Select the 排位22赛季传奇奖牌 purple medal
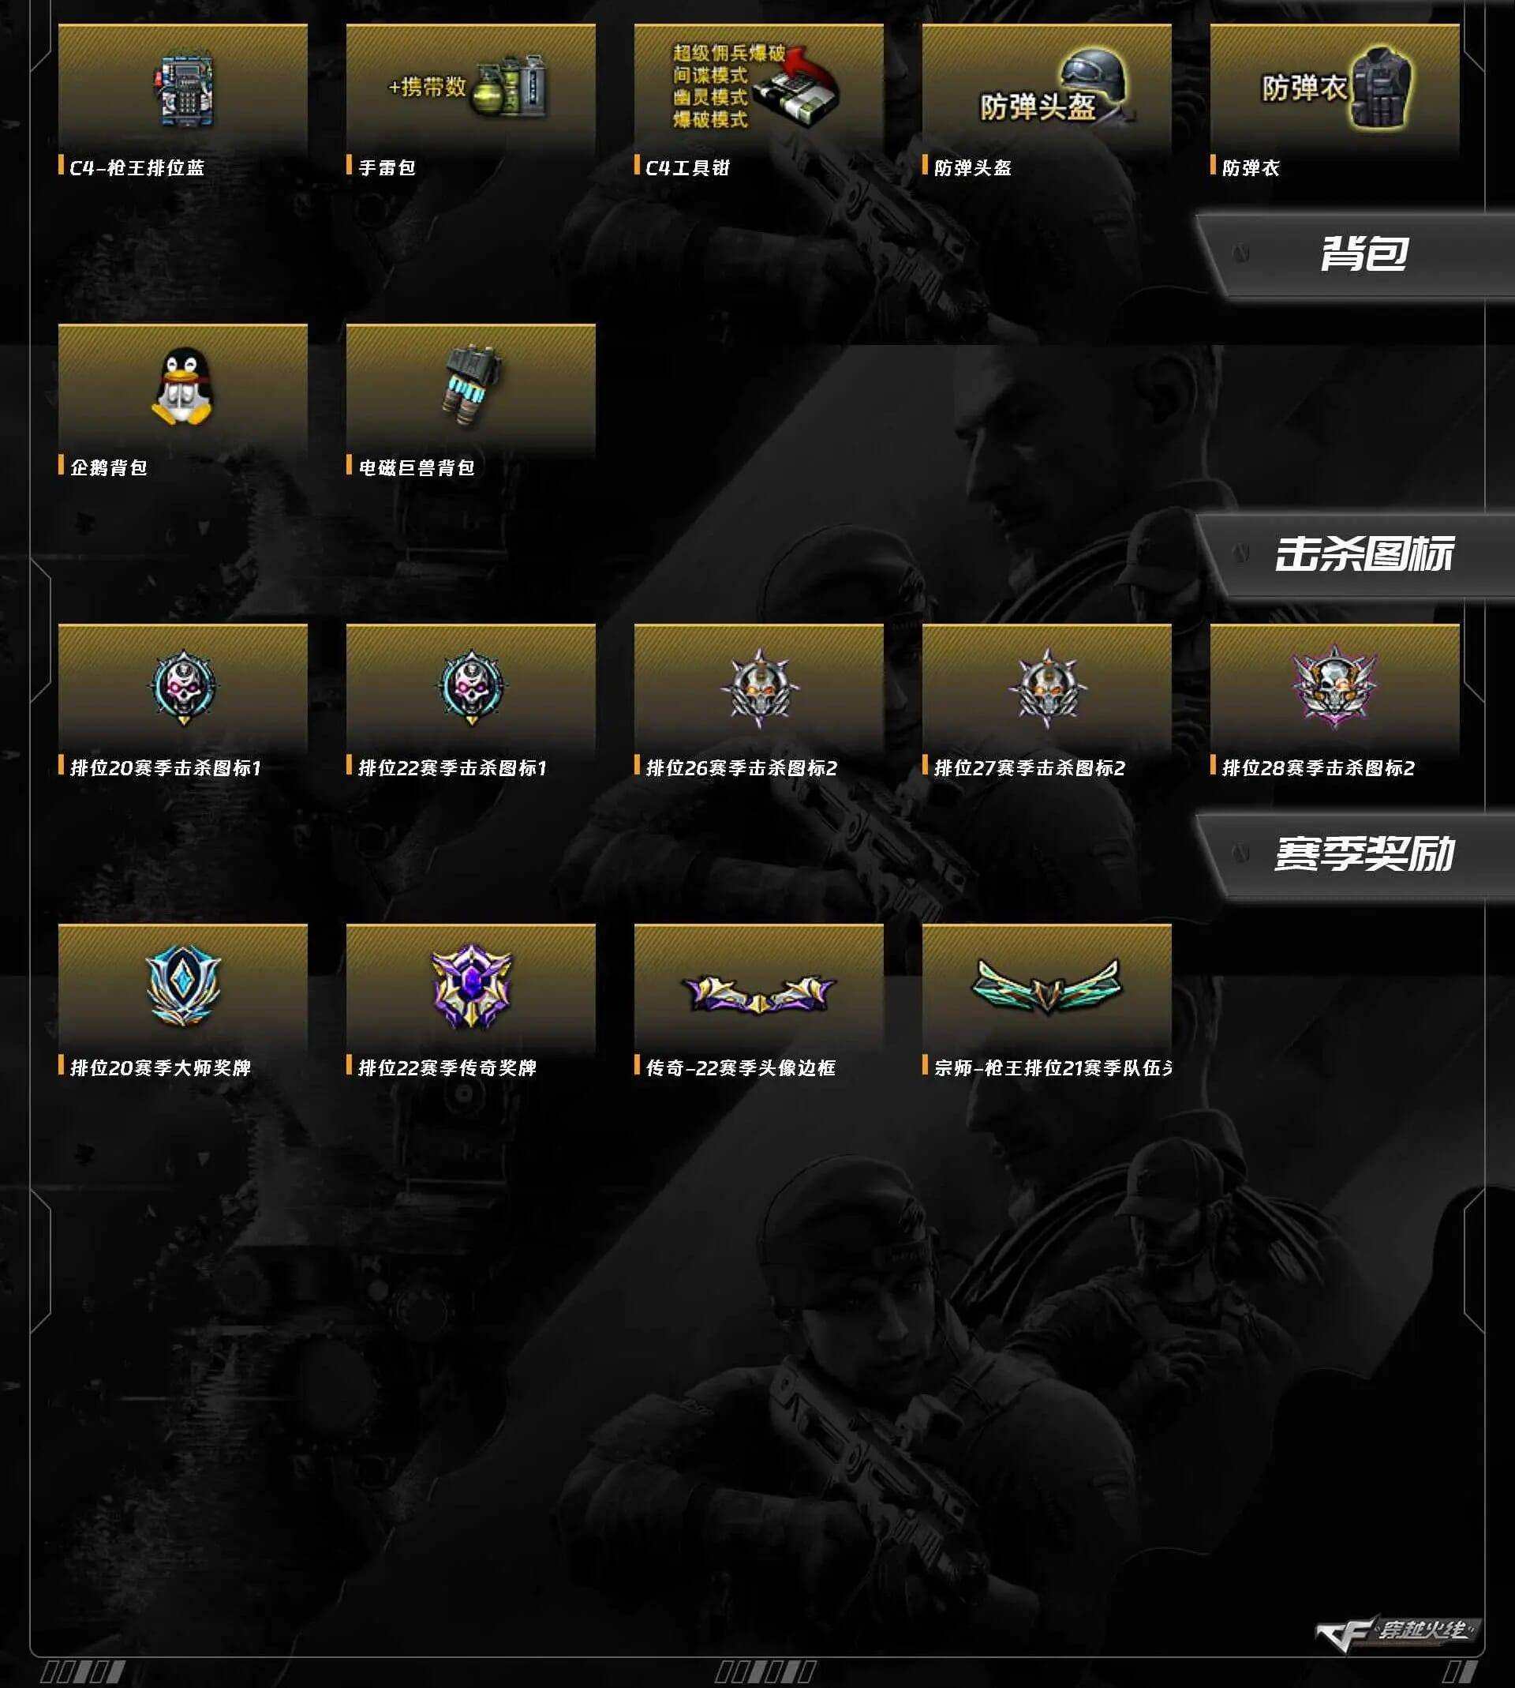The width and height of the screenshot is (1515, 1688). click(x=471, y=986)
